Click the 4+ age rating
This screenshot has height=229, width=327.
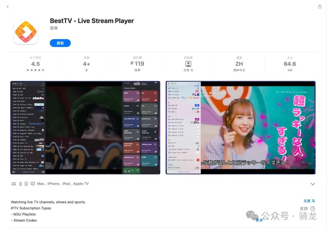point(86,64)
